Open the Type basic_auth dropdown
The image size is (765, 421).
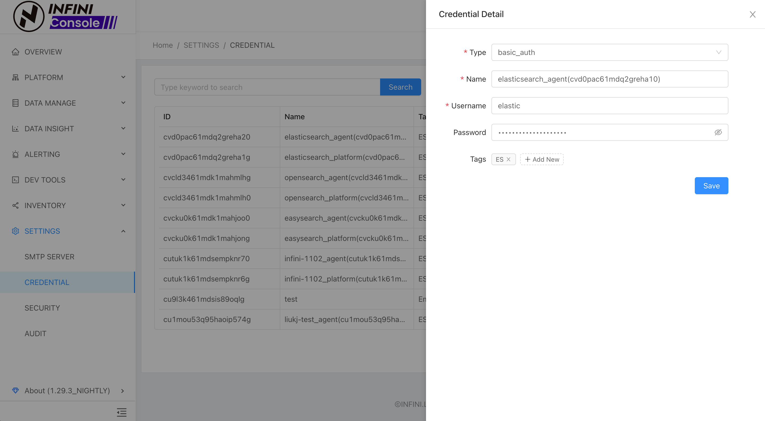(609, 53)
